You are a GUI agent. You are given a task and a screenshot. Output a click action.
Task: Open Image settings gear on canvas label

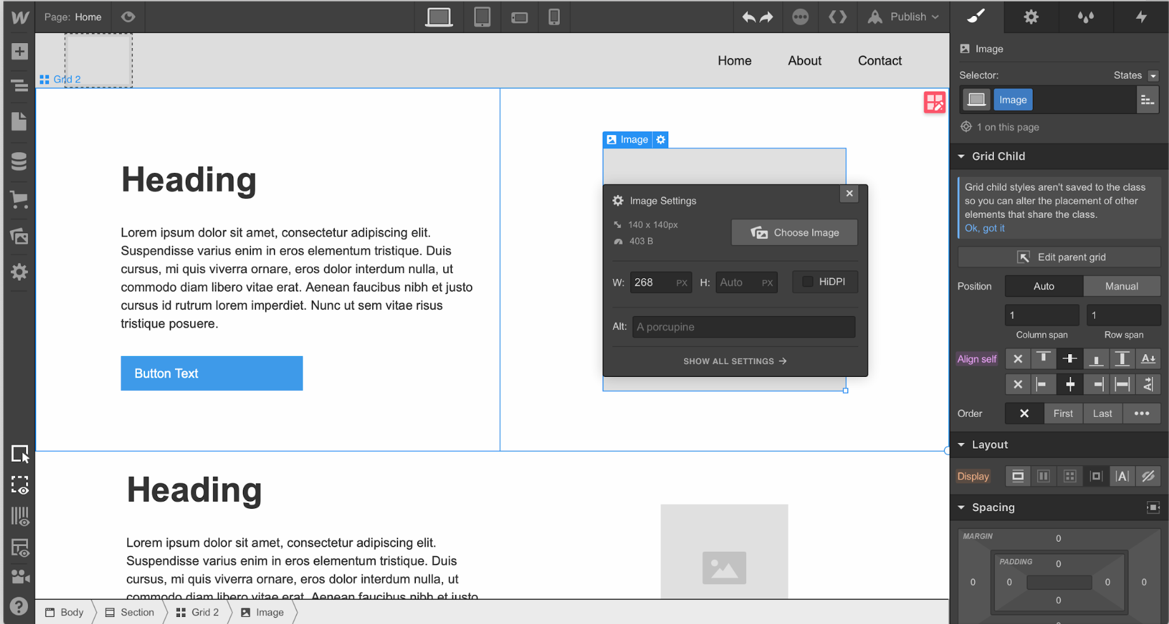661,140
